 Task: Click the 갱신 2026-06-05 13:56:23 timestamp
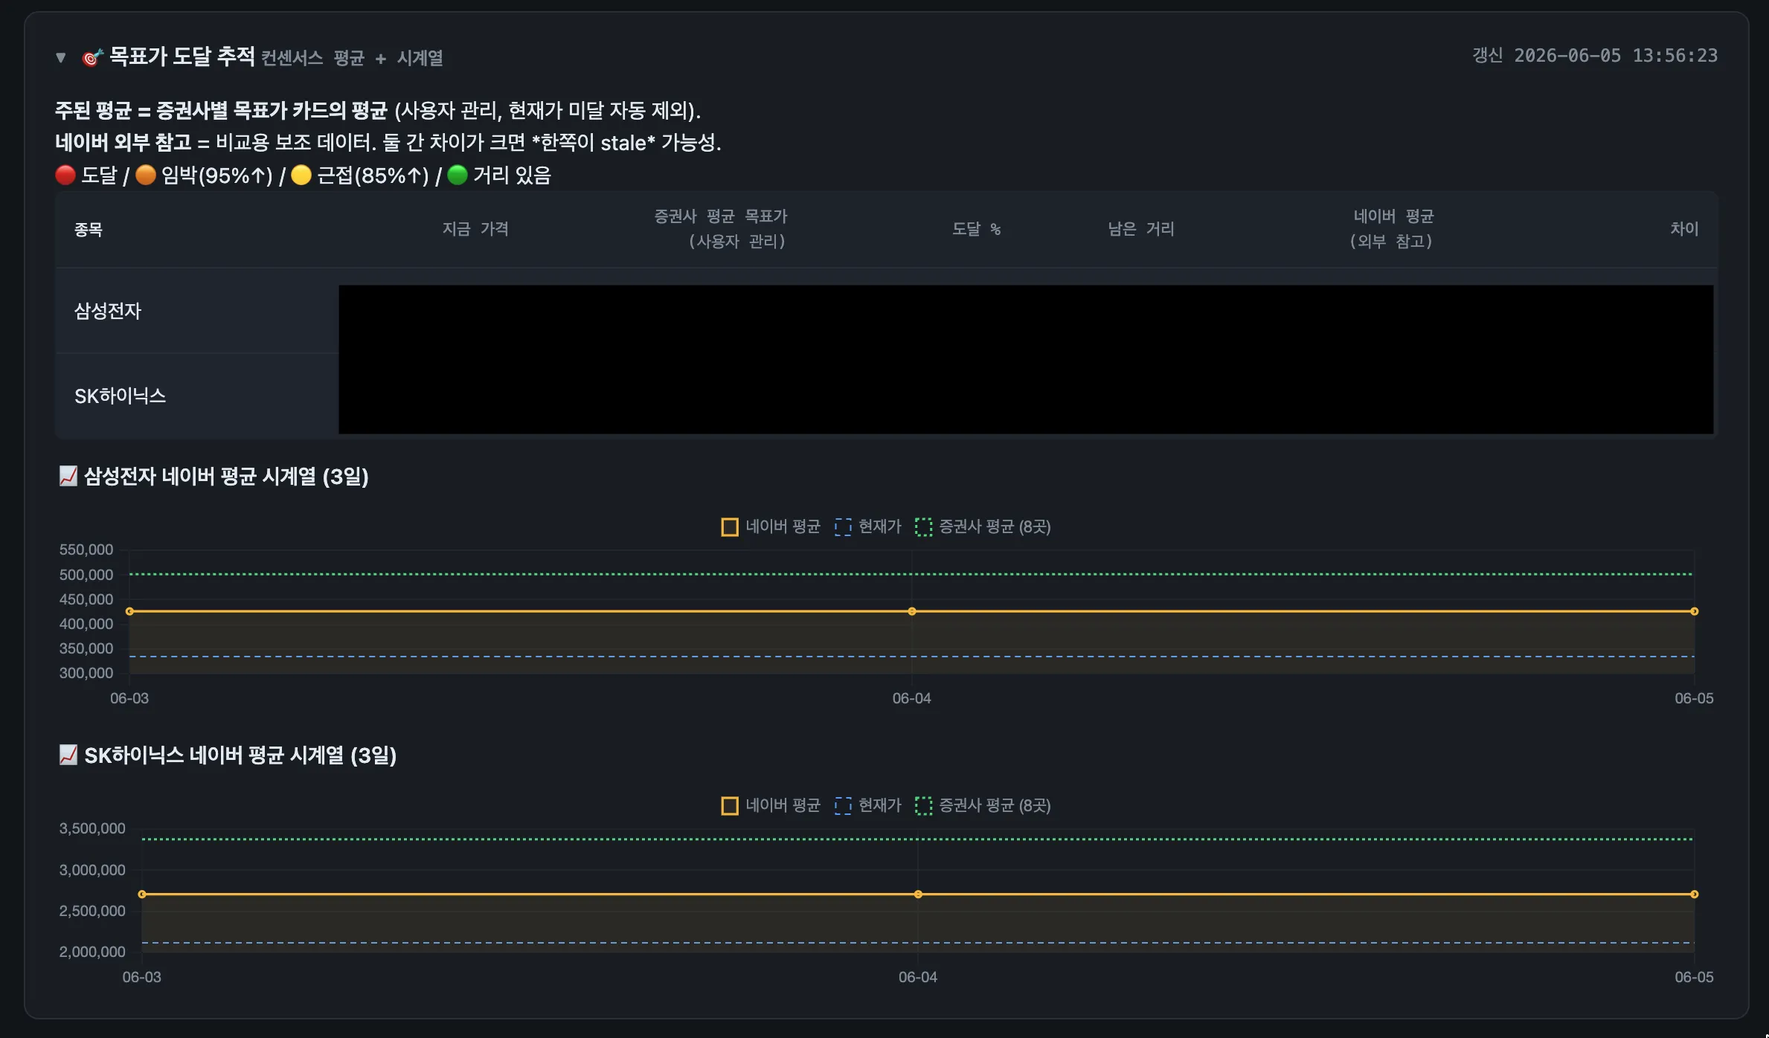[1594, 56]
